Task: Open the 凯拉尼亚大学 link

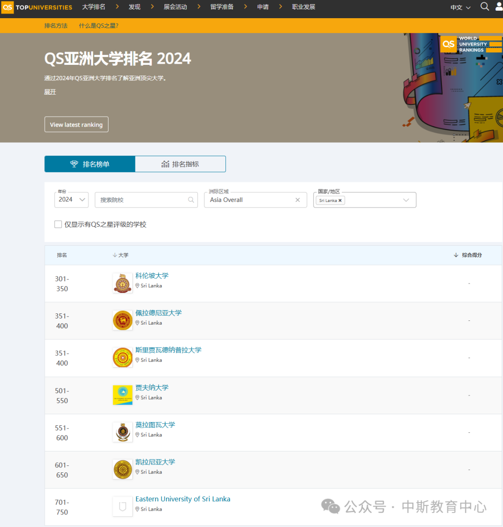Action: click(156, 462)
